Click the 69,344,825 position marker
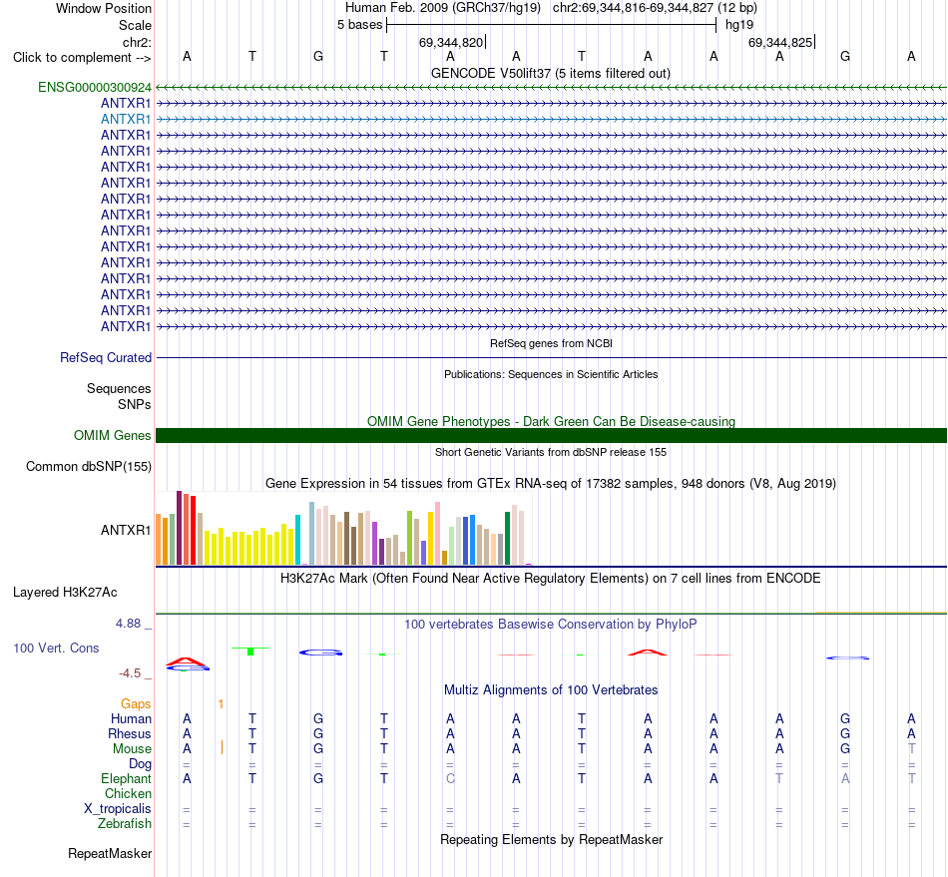Viewport: 948px width, 877px height. (780, 42)
